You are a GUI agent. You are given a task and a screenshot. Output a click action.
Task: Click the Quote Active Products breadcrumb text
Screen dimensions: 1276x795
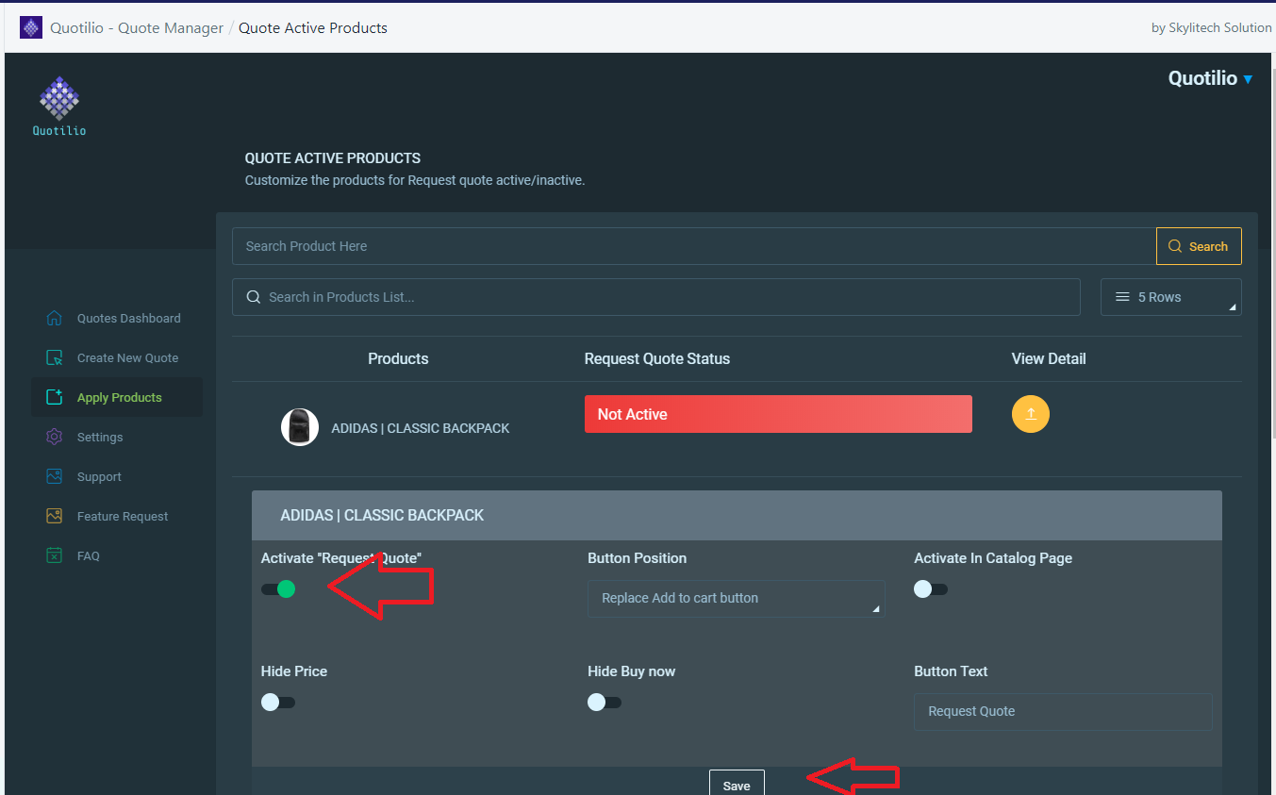tap(313, 27)
